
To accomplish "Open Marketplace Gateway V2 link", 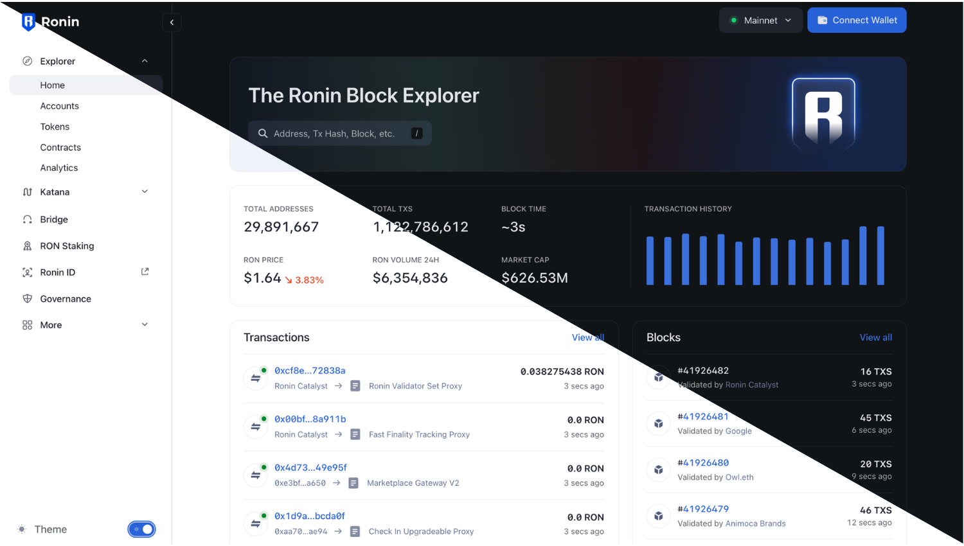I will point(413,483).
